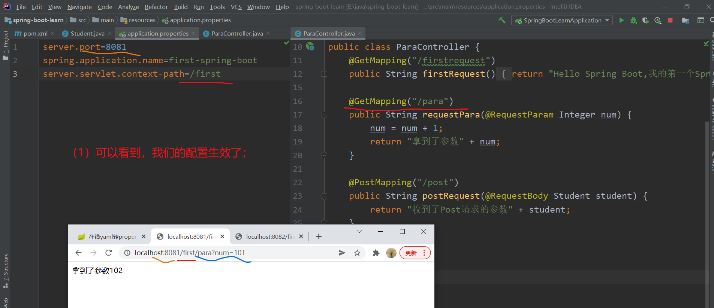Viewport: 714px width, 308px height.
Task: Open the VCS menu
Action: (x=236, y=7)
